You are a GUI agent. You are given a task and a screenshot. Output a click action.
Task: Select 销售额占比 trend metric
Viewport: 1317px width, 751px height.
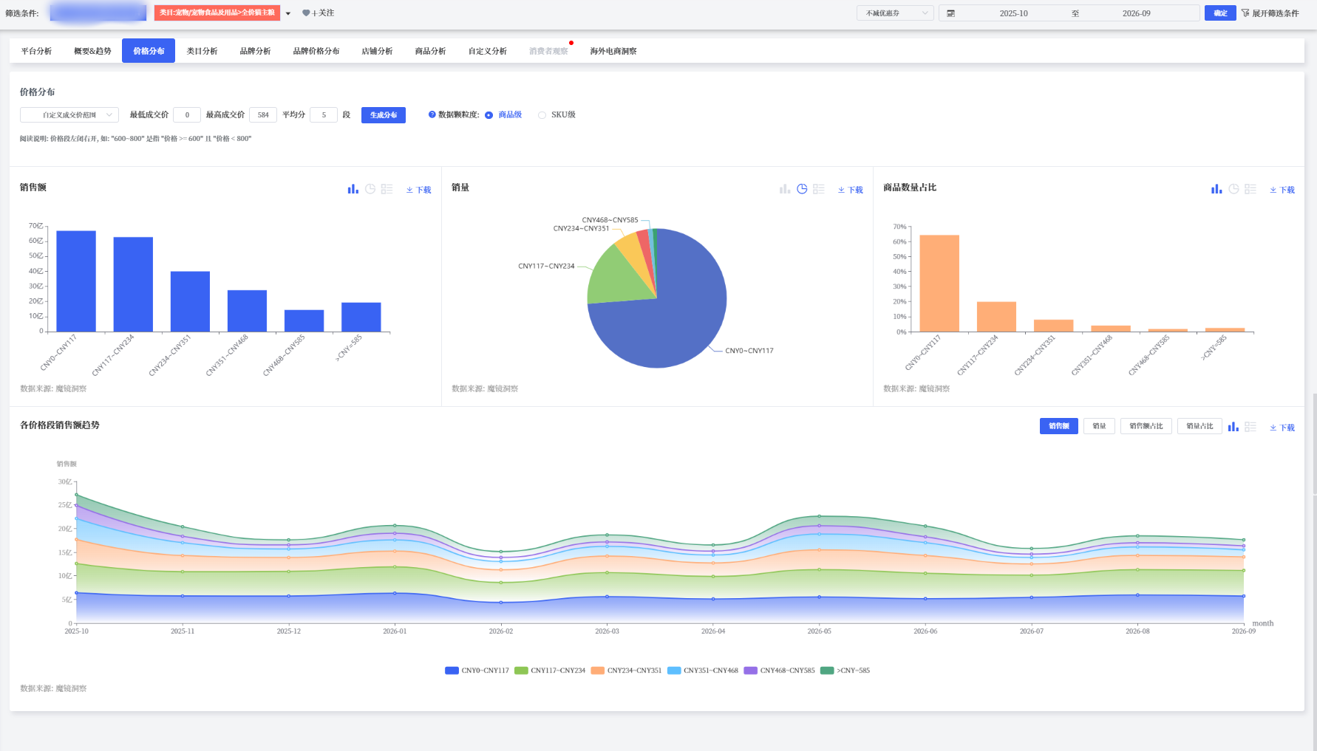(x=1146, y=426)
